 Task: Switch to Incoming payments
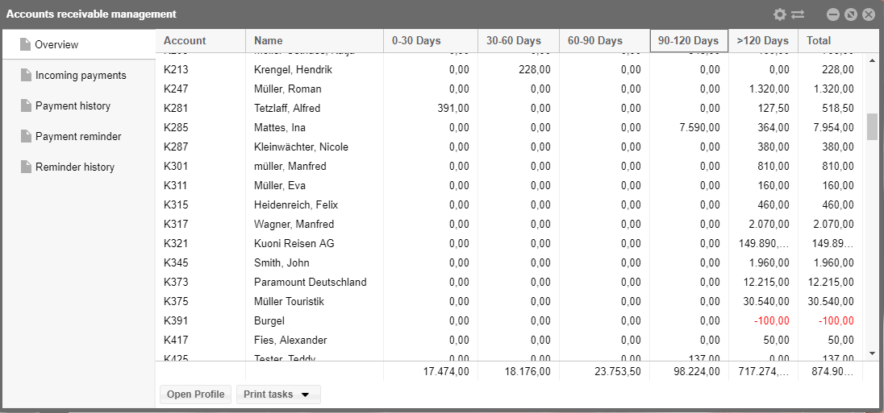[x=78, y=76]
